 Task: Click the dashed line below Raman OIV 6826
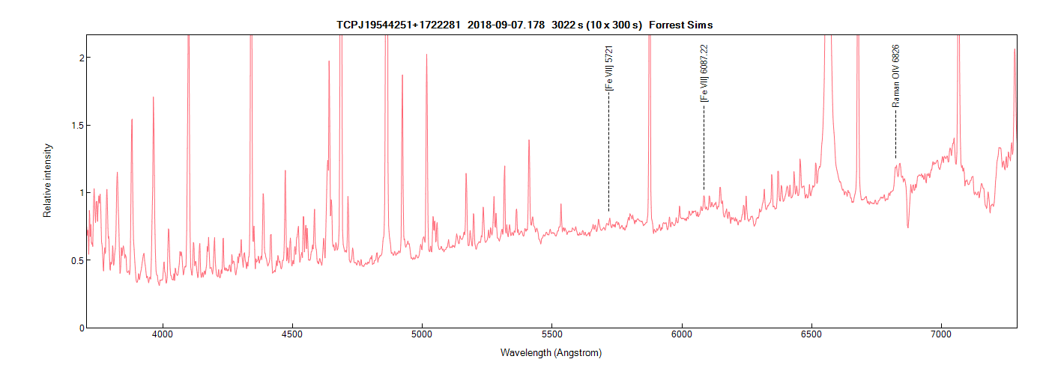coord(896,135)
